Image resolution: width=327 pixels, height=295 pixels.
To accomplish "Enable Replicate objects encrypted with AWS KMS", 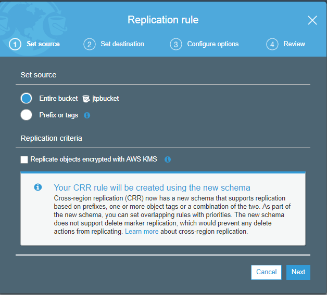I will [24, 159].
